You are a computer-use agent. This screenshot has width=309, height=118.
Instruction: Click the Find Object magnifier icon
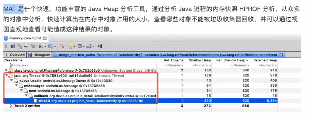pyautogui.click(x=62, y=46)
